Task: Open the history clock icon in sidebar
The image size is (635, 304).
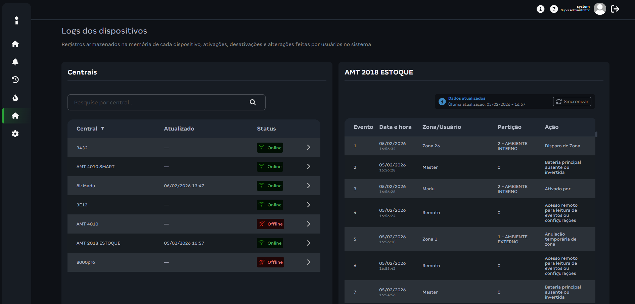Action: click(x=15, y=80)
